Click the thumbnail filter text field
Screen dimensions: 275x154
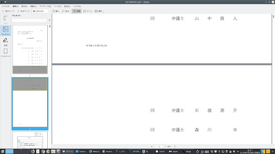29,20
